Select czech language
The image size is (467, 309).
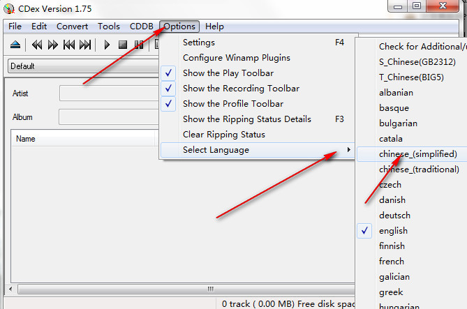point(412,185)
